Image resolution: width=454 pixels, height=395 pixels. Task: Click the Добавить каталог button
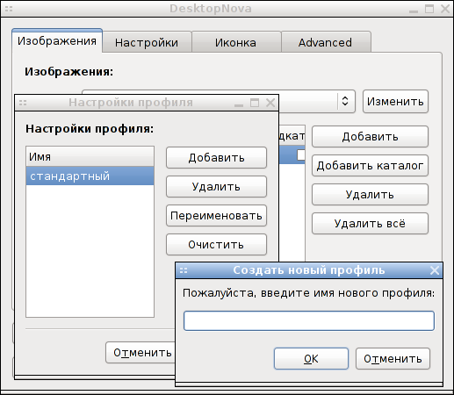pyautogui.click(x=370, y=166)
